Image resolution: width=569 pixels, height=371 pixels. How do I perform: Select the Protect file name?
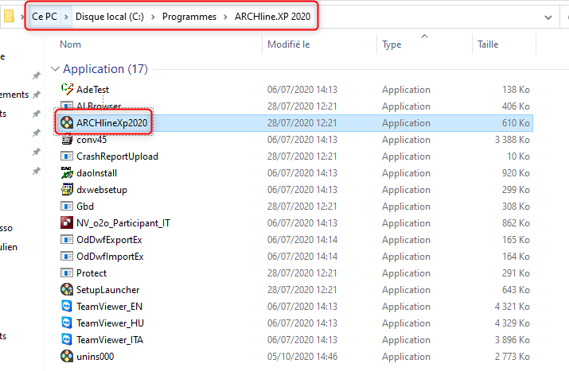tap(92, 272)
